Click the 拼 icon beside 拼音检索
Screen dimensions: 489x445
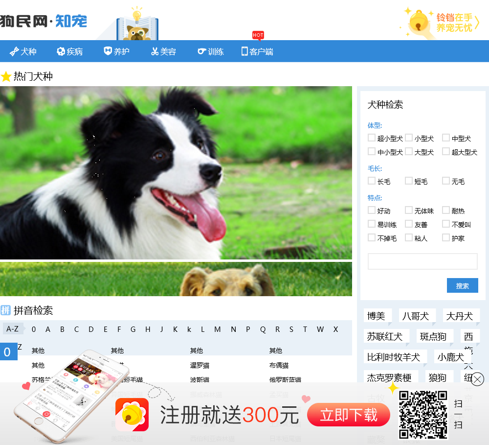[x=5, y=310]
